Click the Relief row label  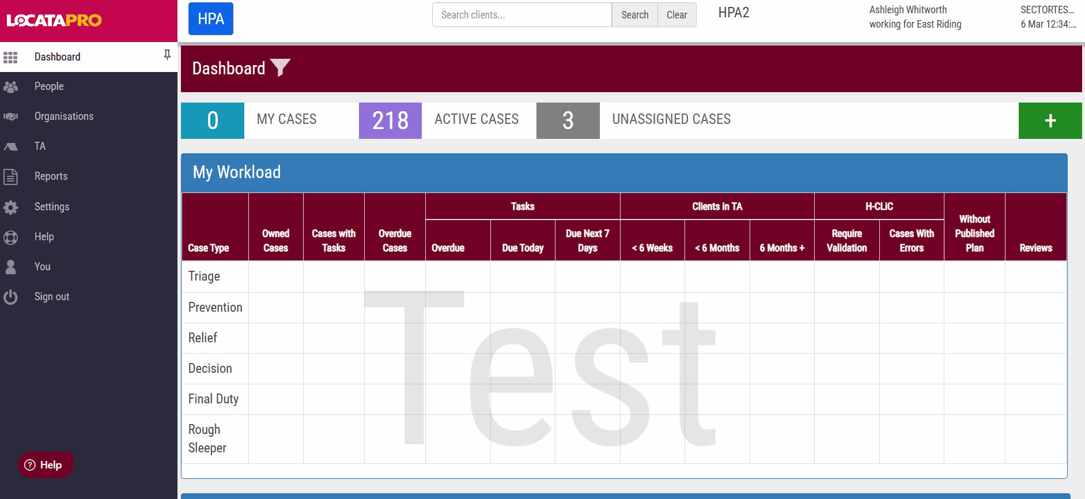[x=203, y=338]
